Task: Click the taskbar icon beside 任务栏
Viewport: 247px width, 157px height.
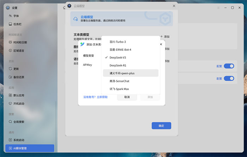Action: click(x=10, y=24)
